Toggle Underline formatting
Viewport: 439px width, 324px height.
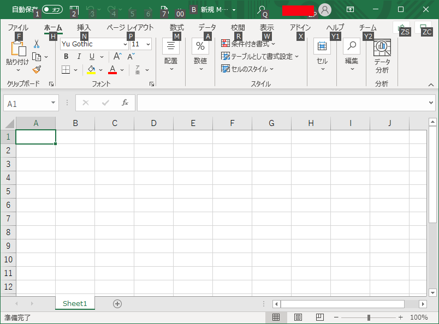pos(92,57)
